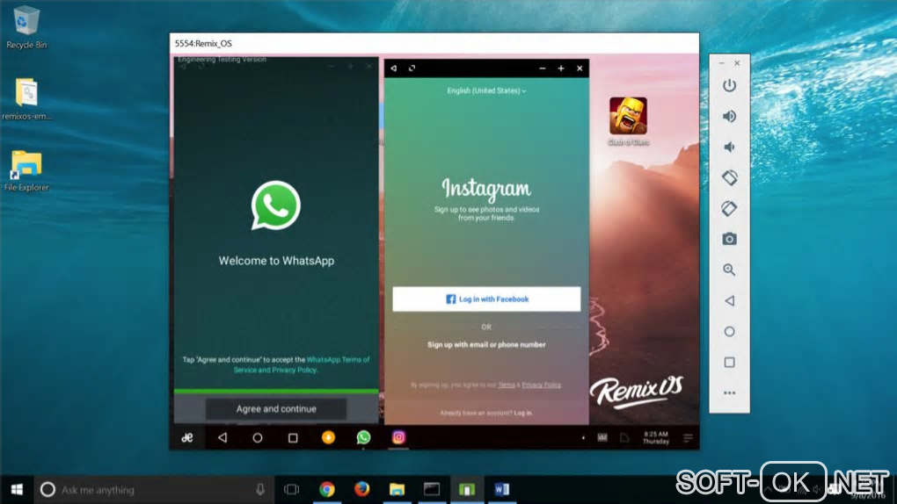Click keyboard icon in Remix system tray
The height and width of the screenshot is (504, 897).
coord(602,438)
